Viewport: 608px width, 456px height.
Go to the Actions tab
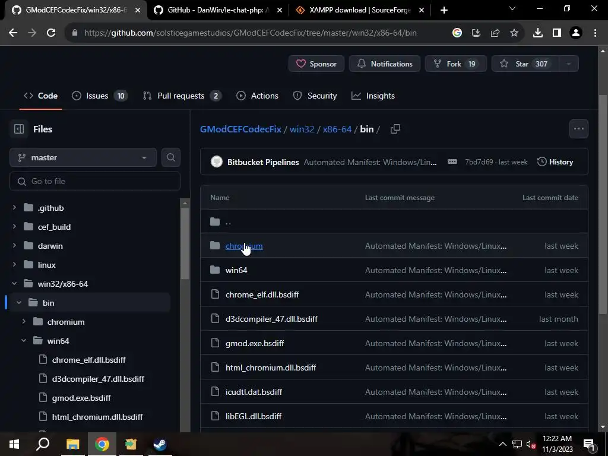click(x=258, y=96)
